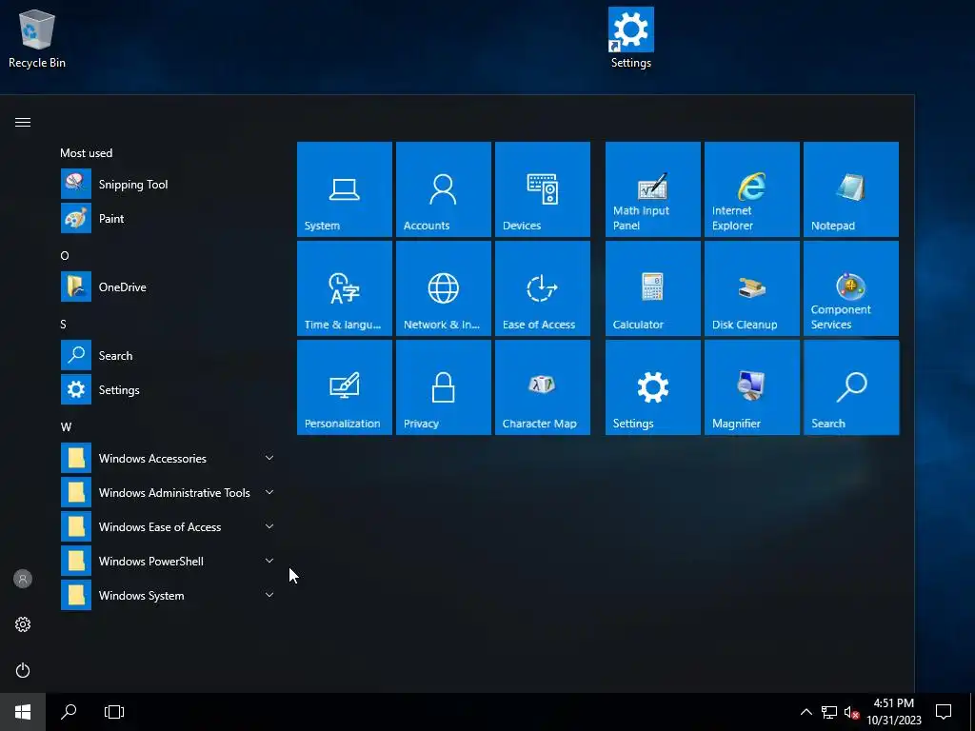Launch the Magnifier tile
975x731 pixels.
752,386
